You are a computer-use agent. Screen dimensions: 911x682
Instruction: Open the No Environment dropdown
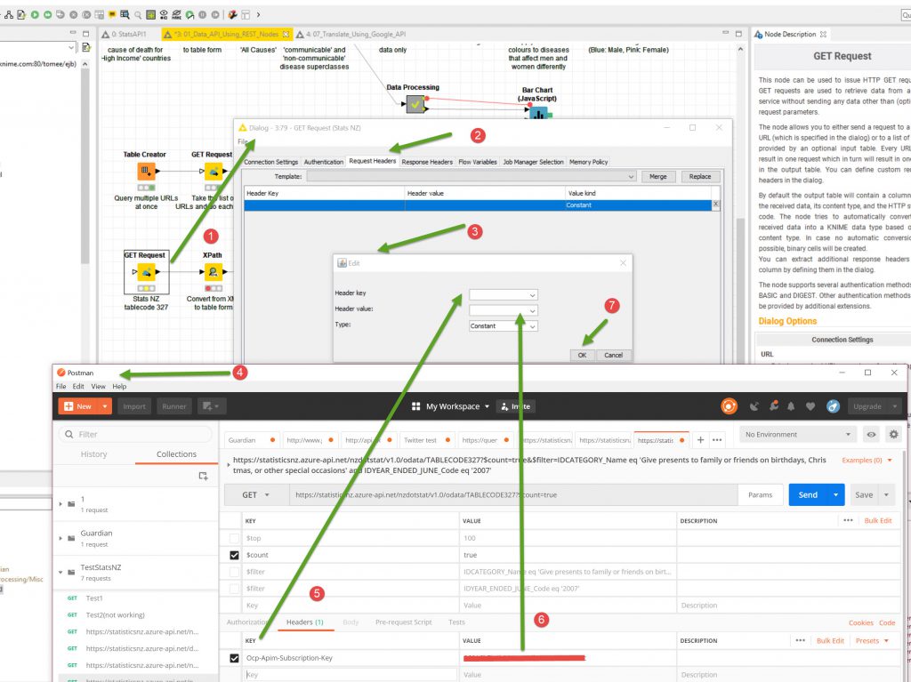(797, 435)
